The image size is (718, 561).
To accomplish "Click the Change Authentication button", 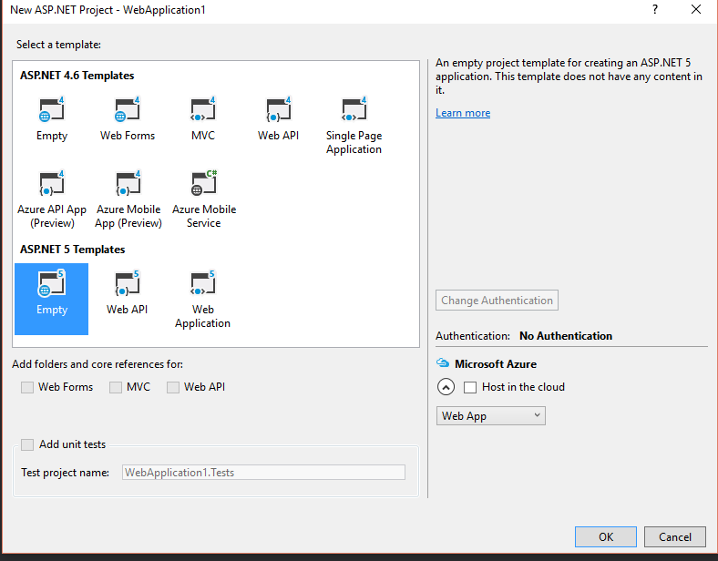I will coord(497,301).
